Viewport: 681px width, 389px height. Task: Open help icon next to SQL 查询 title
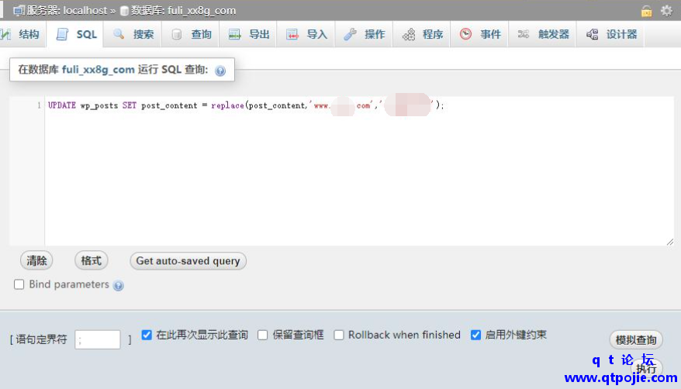click(220, 71)
